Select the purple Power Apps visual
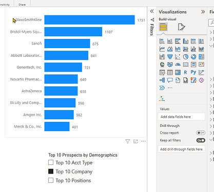This screenshot has height=192, width=214. (x=201, y=80)
